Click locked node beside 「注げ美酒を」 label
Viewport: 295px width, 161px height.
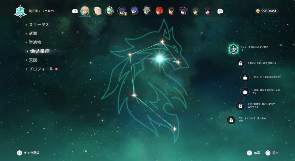(240, 105)
